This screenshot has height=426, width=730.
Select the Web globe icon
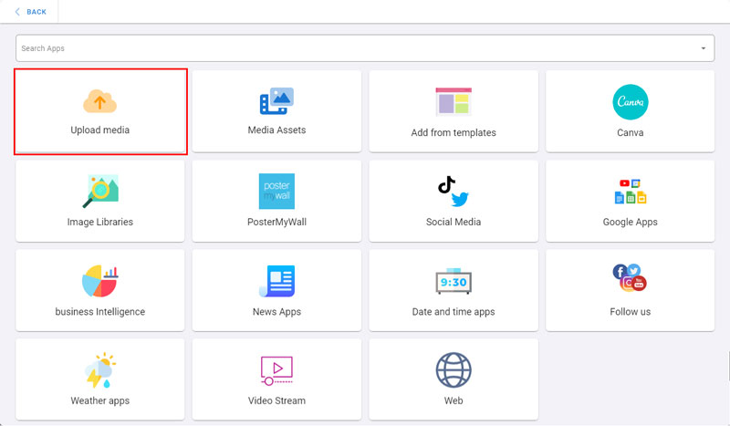coord(454,369)
